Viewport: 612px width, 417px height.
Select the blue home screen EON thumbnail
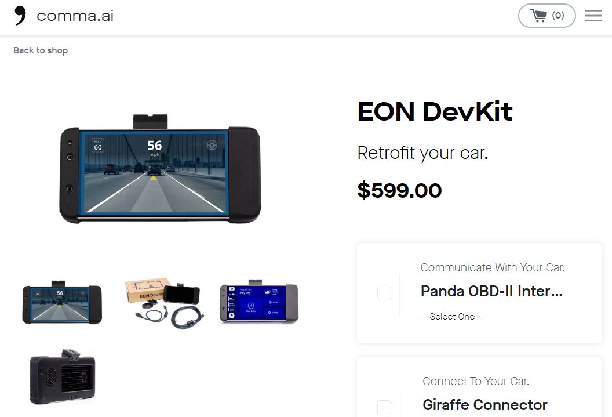coord(259,301)
